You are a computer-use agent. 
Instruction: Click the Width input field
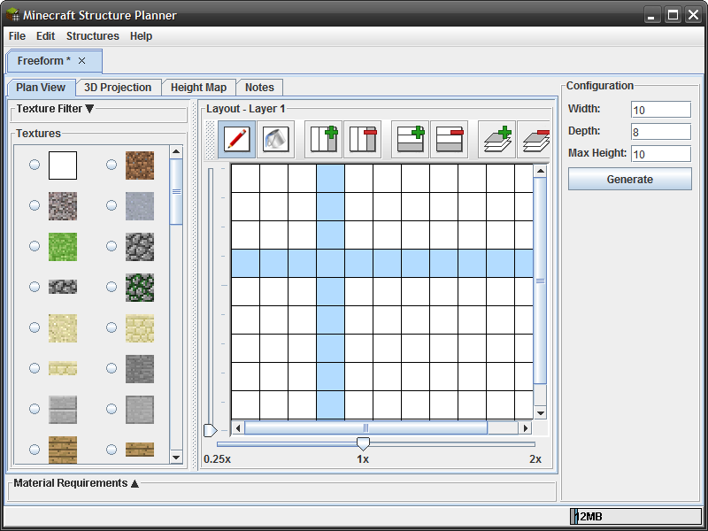click(x=661, y=109)
